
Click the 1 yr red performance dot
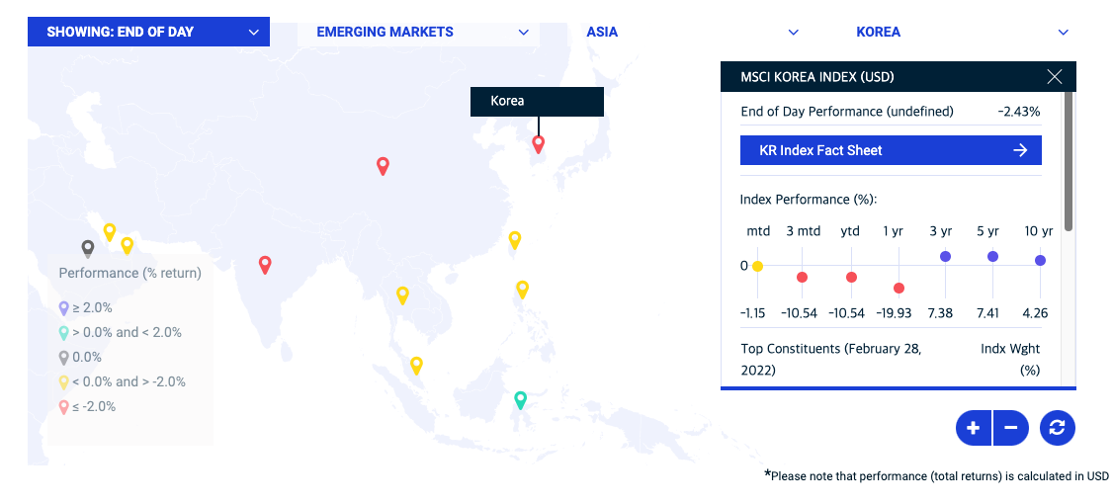click(x=899, y=288)
